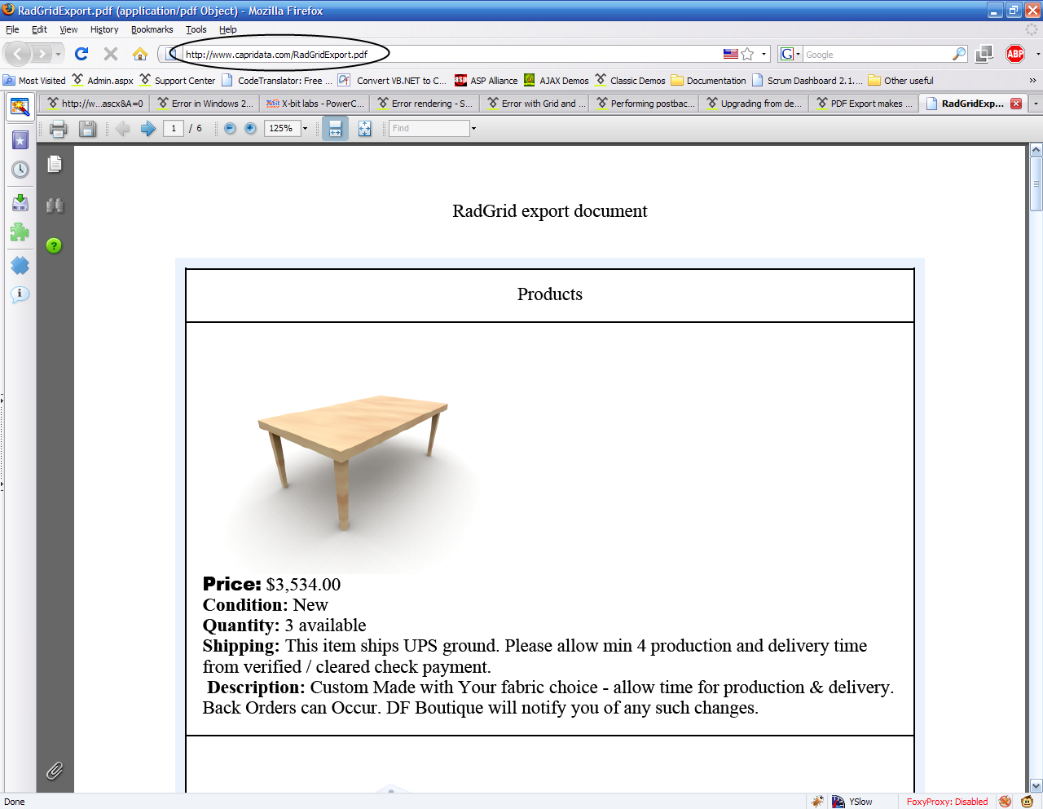Click the info speech bubble sidebar icon
The image size is (1043, 809).
[x=20, y=294]
